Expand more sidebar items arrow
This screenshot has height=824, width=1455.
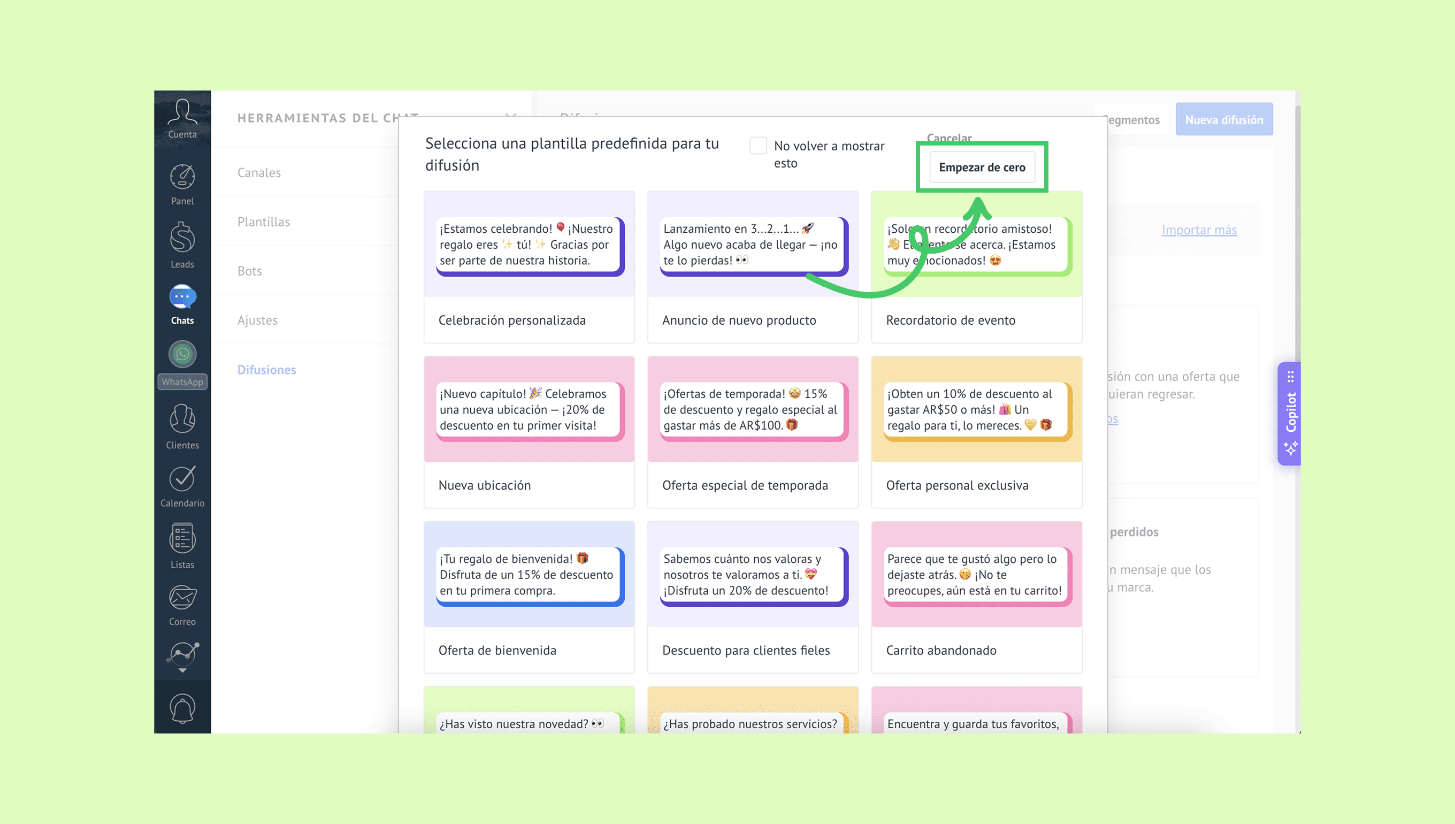pos(182,670)
